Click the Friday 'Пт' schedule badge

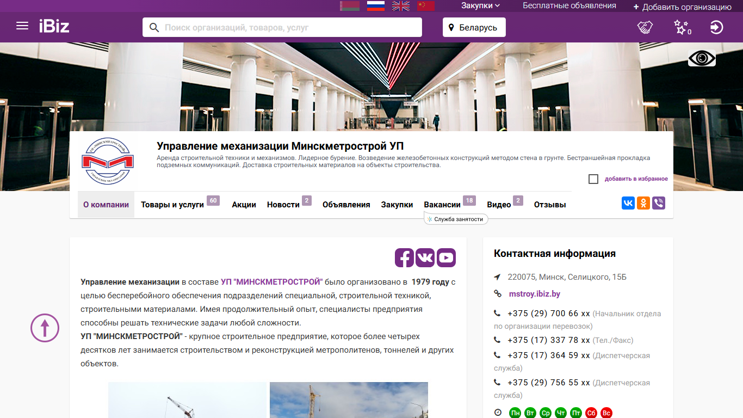(x=576, y=413)
